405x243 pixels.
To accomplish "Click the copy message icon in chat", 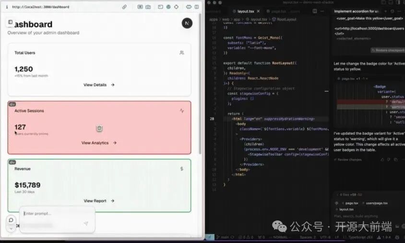I will [x=396, y=160].
